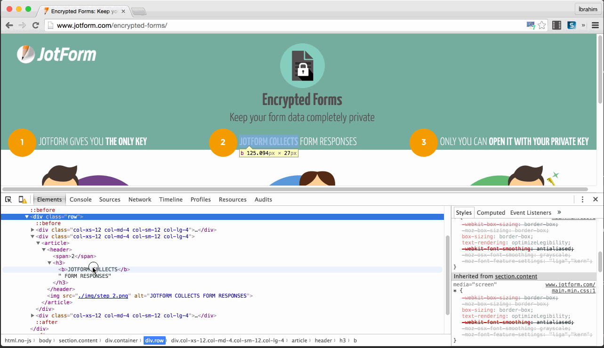Image resolution: width=604 pixels, height=348 pixels.
Task: Switch to the Console tab
Action: [x=81, y=200]
